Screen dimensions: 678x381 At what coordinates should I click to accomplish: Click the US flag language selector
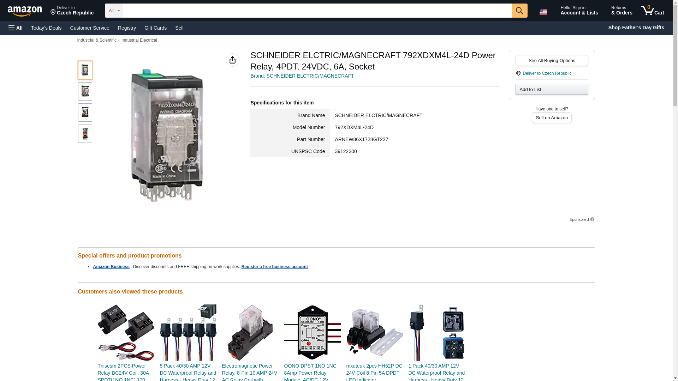tap(543, 12)
